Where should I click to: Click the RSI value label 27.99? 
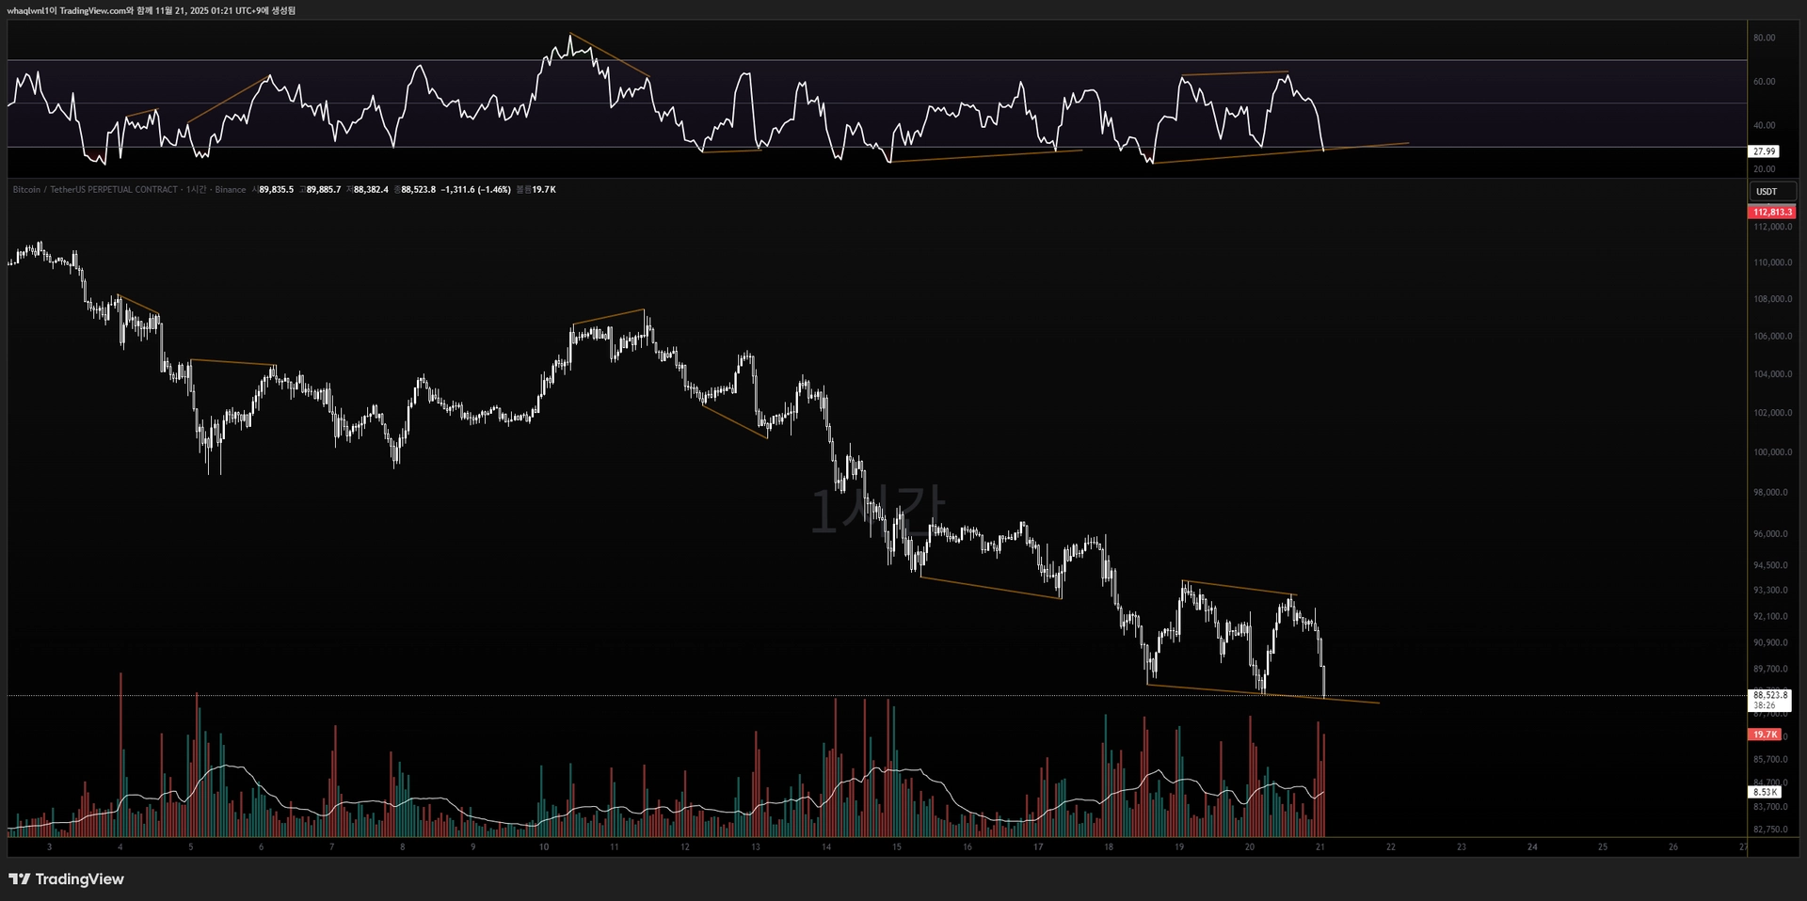[x=1764, y=151]
